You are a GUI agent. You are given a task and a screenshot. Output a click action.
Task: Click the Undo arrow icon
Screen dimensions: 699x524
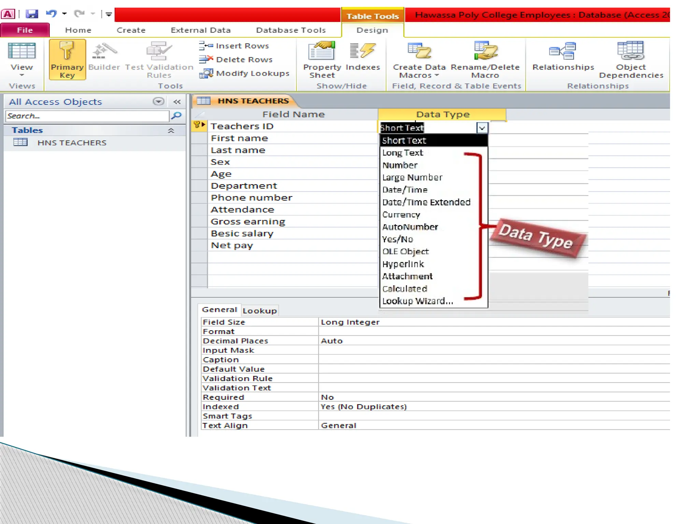pos(51,14)
